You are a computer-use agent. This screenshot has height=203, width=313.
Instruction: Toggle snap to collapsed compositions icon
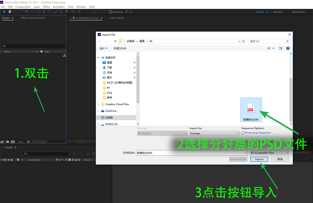(x=131, y=12)
